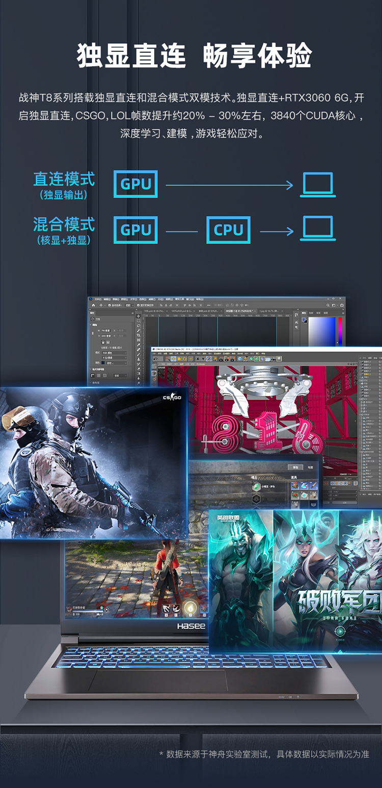382x788 pixels.
Task: Click Make Editable icon on Cinema 4D left bar
Action: [x=154, y=366]
